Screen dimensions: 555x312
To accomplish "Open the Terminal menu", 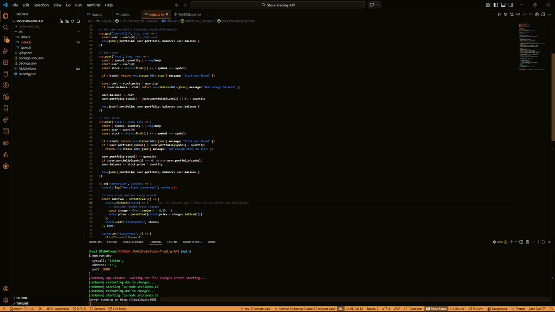I will [x=93, y=5].
